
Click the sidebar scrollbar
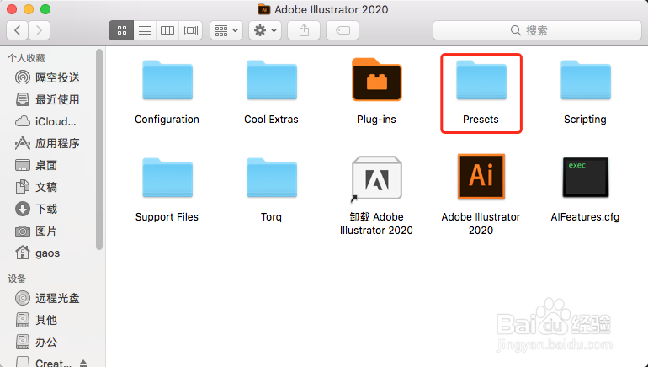(99, 149)
